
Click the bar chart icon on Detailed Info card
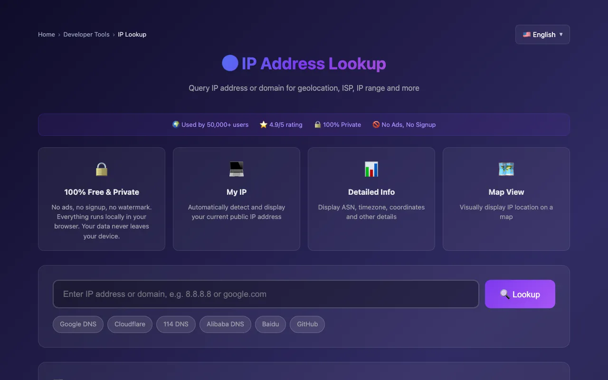(371, 169)
